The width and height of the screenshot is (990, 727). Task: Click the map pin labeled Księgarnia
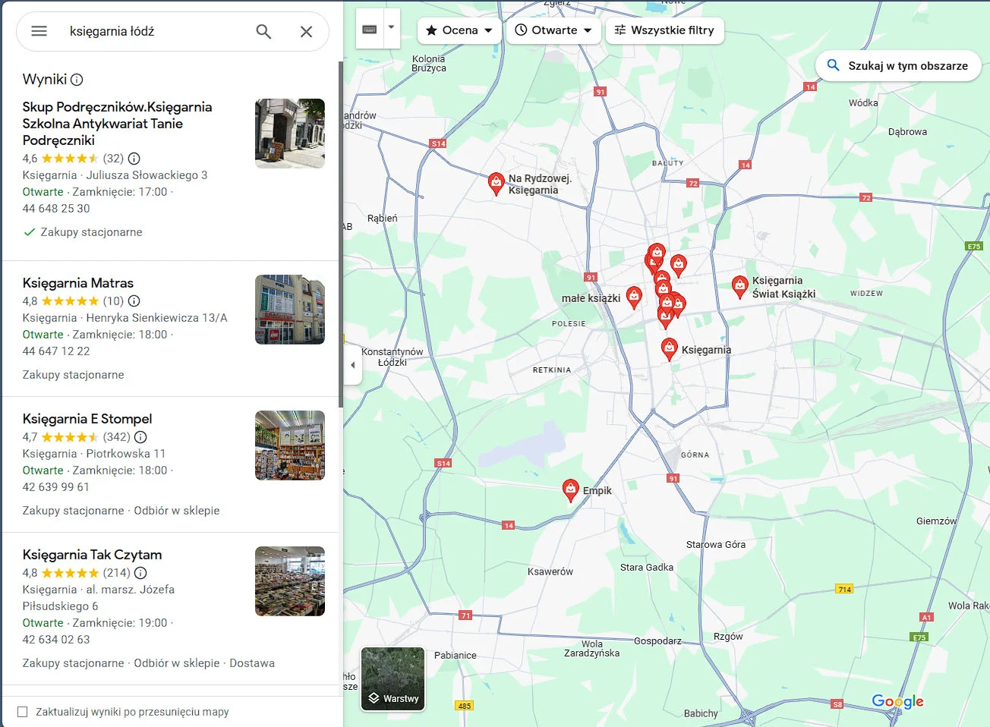tap(669, 348)
